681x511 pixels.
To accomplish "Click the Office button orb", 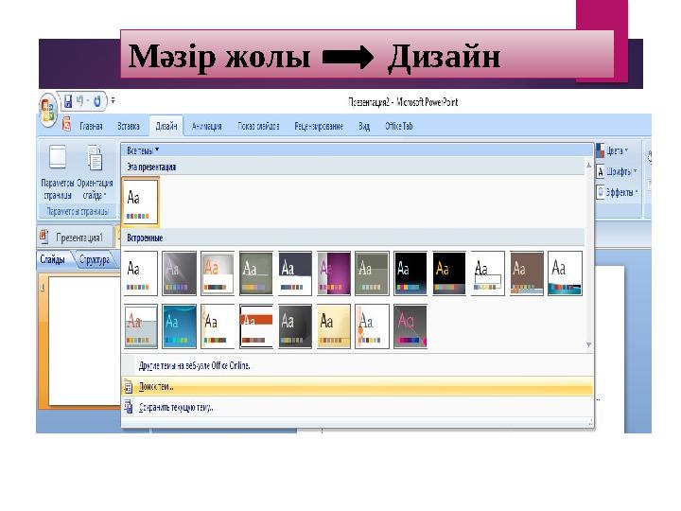I will [x=47, y=110].
